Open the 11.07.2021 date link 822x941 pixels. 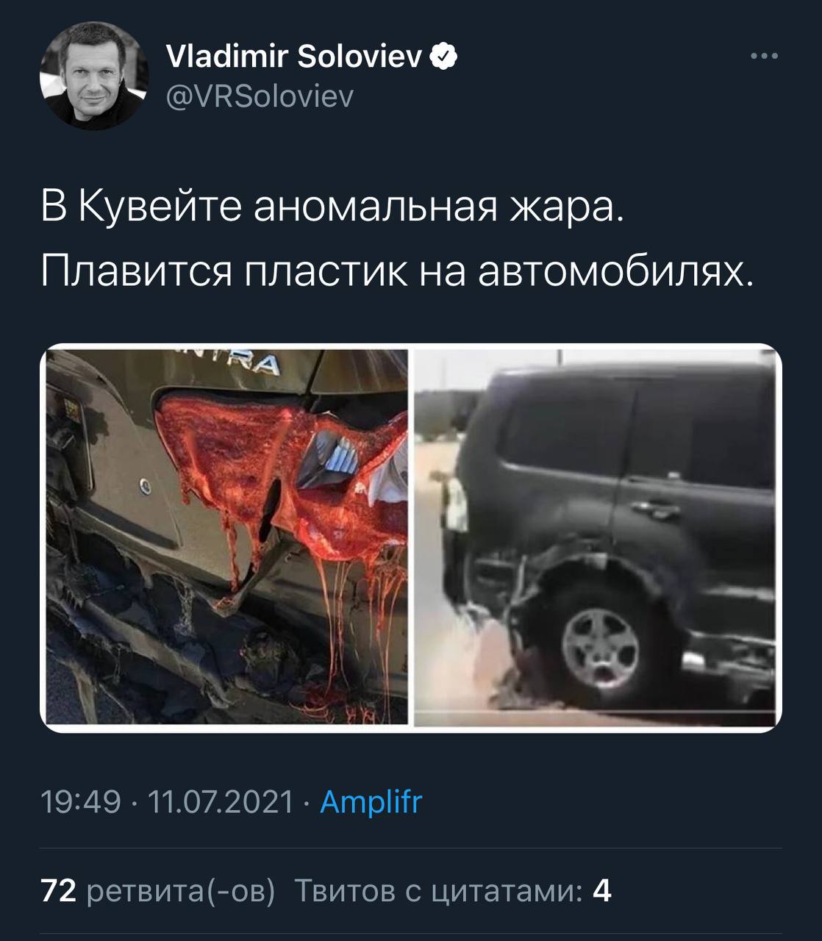(221, 801)
